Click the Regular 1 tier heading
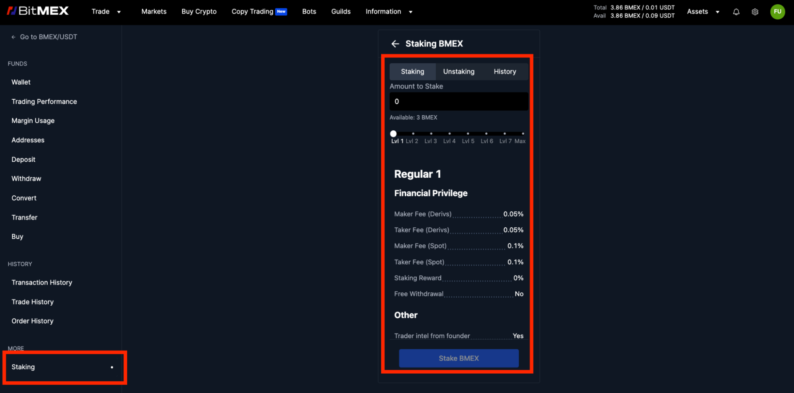Image resolution: width=794 pixels, height=393 pixels. click(417, 174)
